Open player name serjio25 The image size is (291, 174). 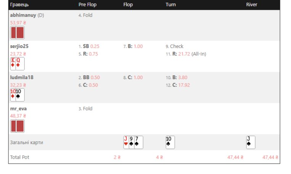19,46
